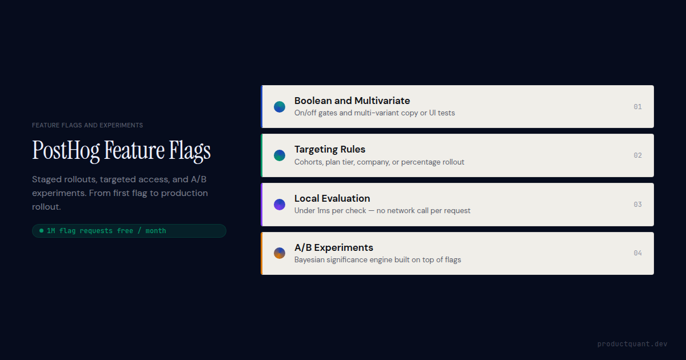Screen dimensions: 686x360
Task: Click the Boolean and Multivariate gradient circle icon
Action: click(280, 107)
